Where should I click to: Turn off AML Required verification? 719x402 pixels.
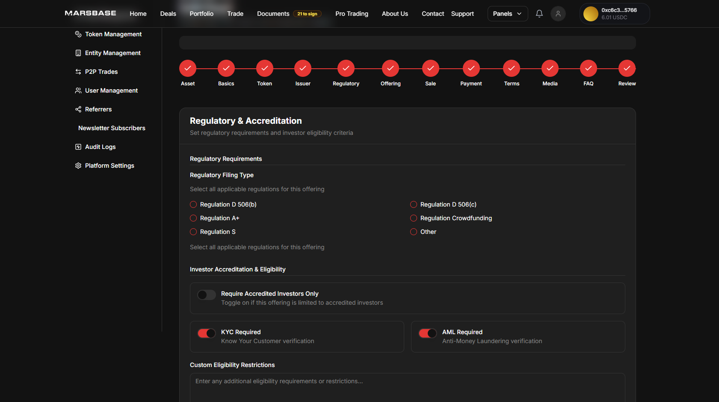click(428, 333)
